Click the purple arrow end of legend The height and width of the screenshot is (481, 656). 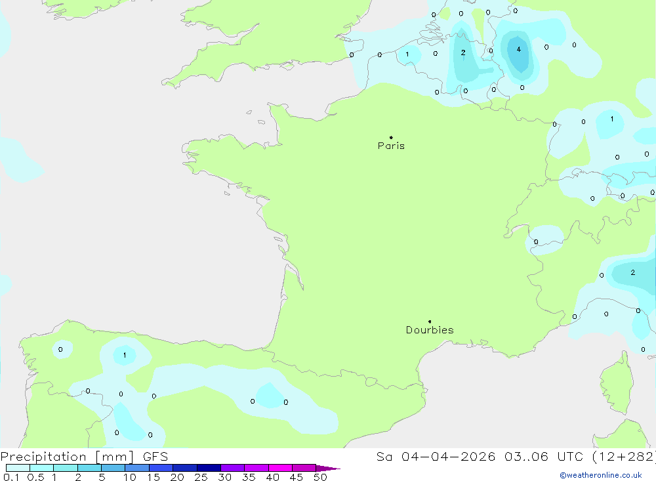click(328, 468)
